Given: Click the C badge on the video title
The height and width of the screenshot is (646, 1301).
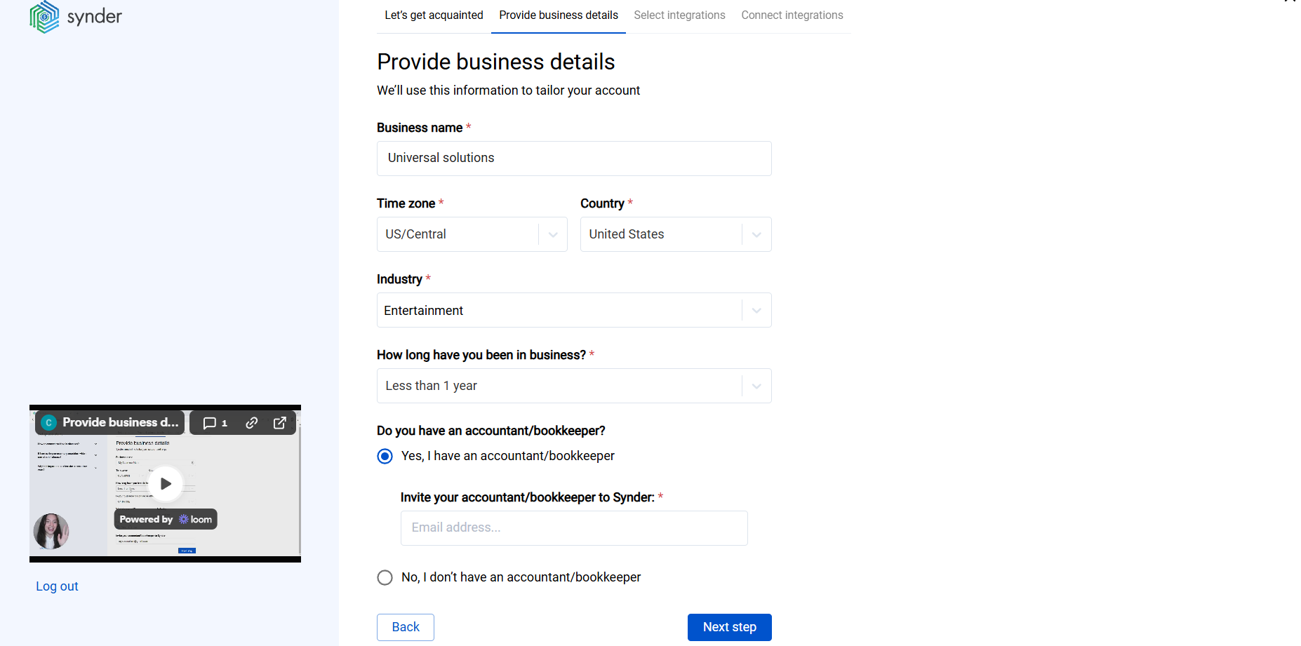Looking at the screenshot, I should point(48,422).
